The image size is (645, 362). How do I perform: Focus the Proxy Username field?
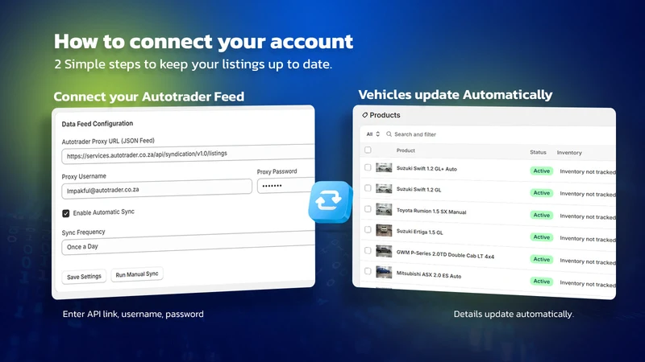click(156, 190)
